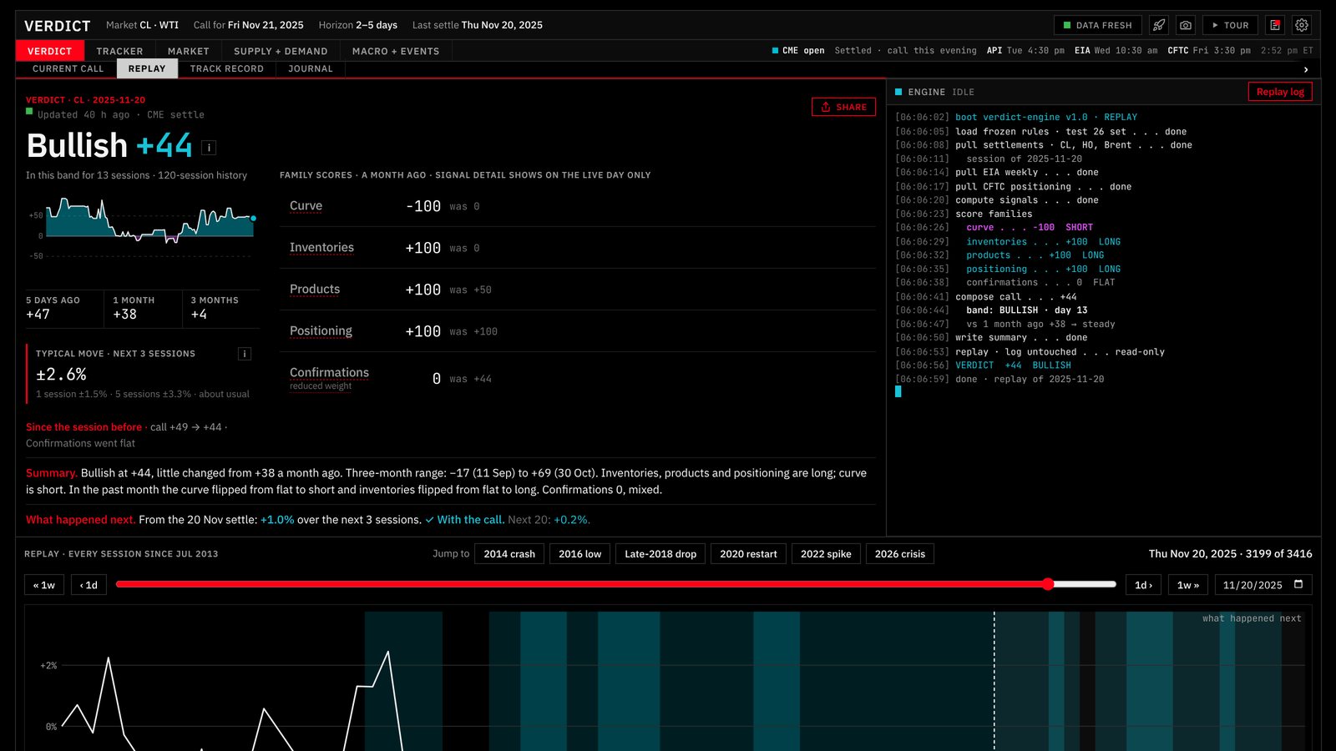
Task: Click the Positioning family label
Action: point(321,330)
